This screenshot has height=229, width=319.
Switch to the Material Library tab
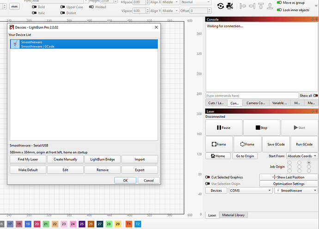click(x=234, y=215)
